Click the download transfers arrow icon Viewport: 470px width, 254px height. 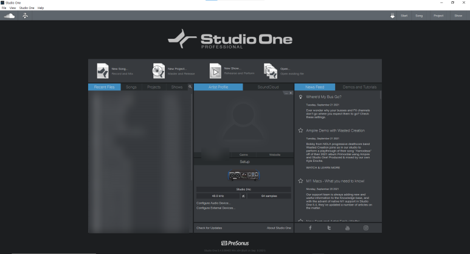[392, 16]
